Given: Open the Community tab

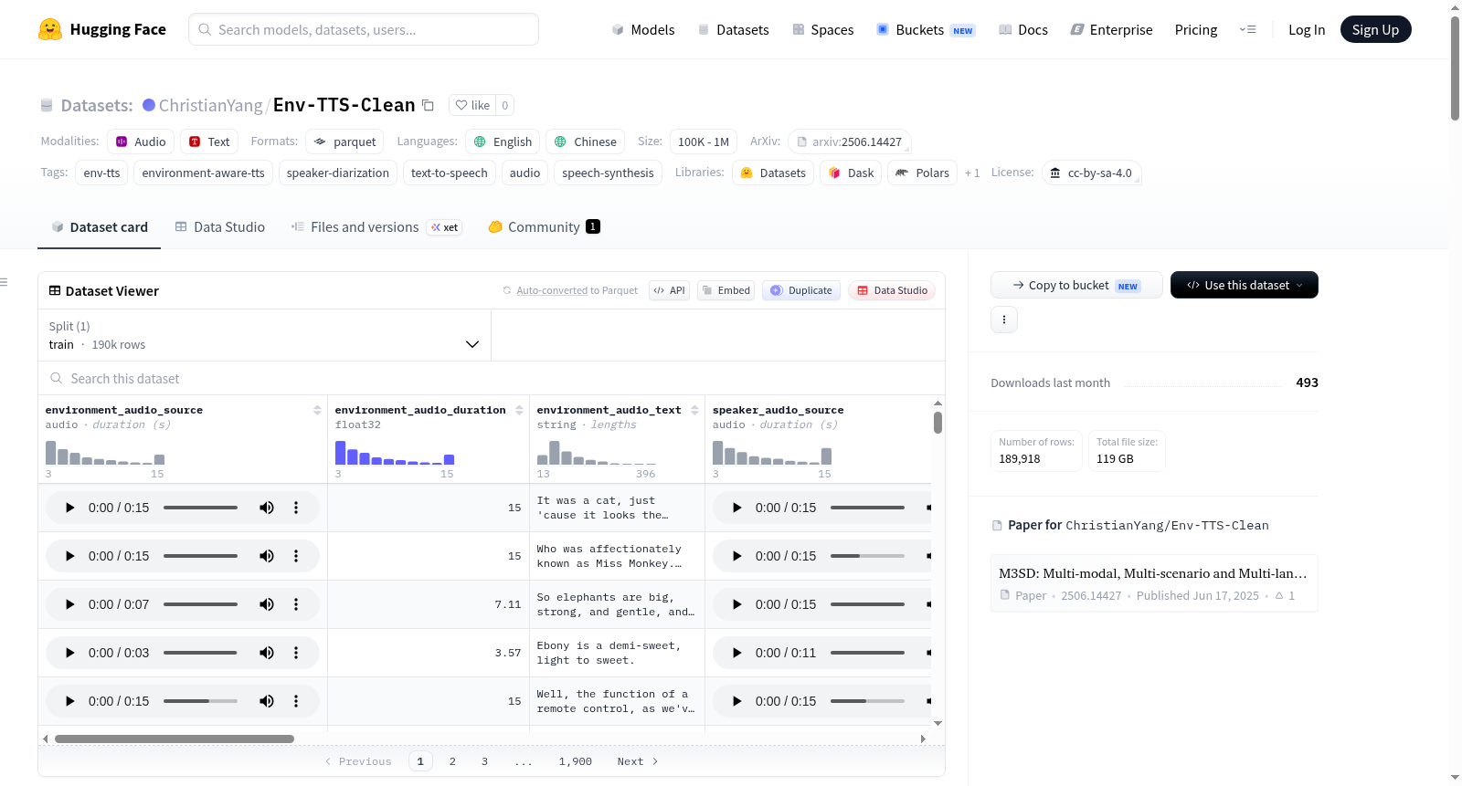Looking at the screenshot, I should point(544,227).
